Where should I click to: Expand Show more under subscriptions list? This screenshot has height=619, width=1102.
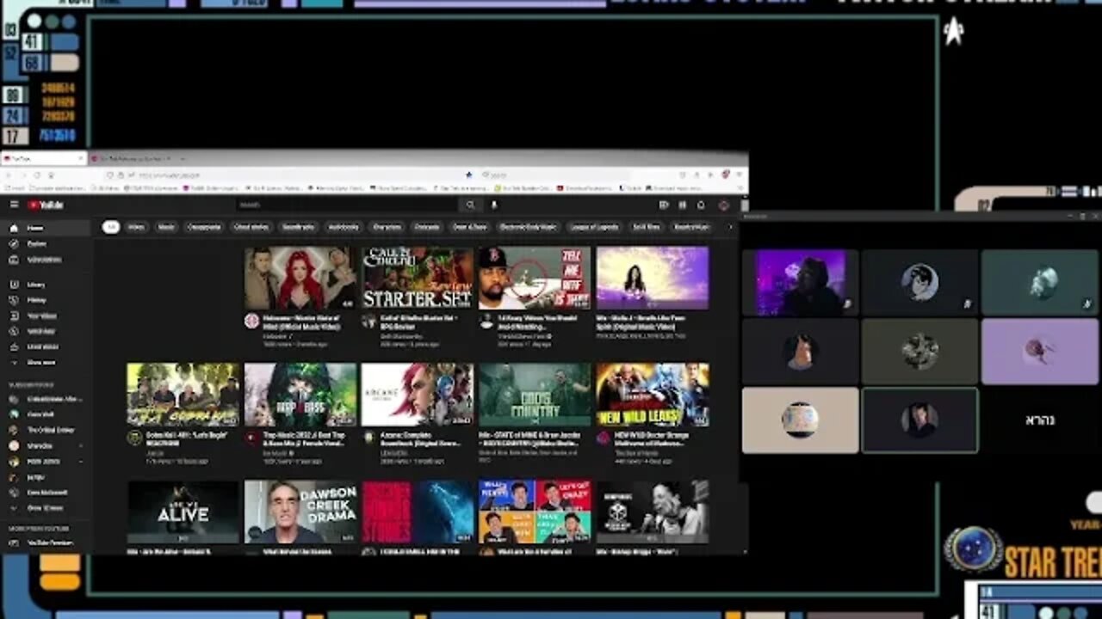tap(45, 508)
